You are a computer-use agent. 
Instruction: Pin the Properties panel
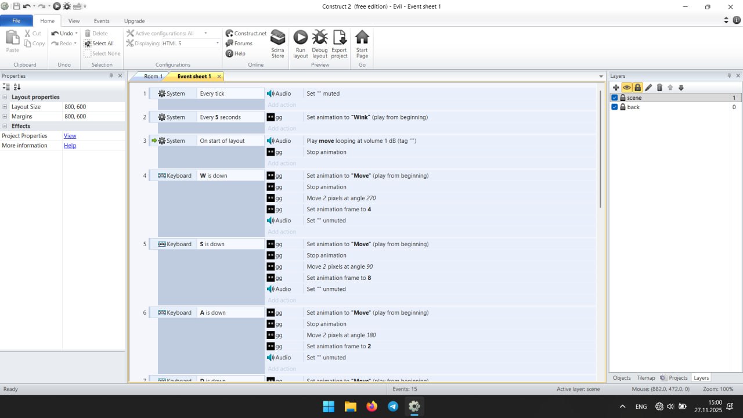pyautogui.click(x=111, y=75)
